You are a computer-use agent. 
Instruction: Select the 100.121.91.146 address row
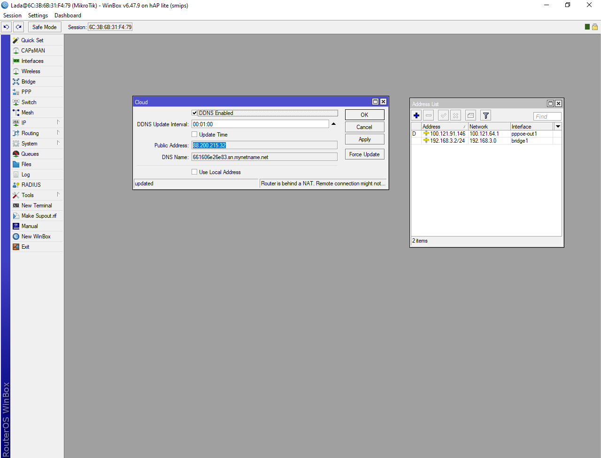coord(486,134)
